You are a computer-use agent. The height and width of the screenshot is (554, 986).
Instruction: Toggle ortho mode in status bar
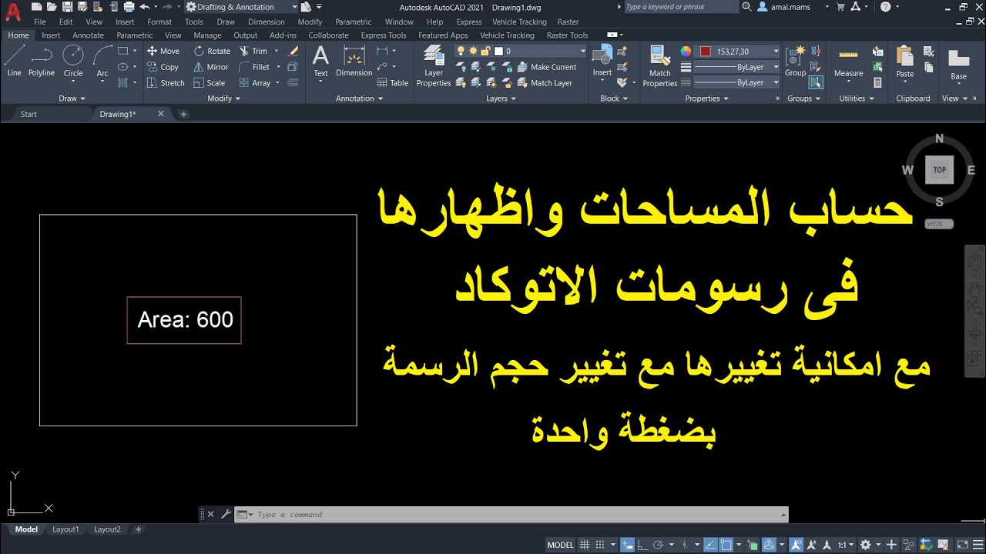642,545
